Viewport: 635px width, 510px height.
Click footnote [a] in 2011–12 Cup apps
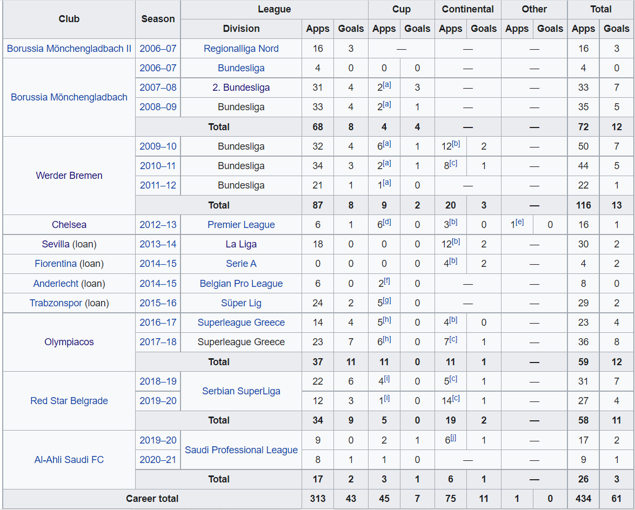point(387,183)
